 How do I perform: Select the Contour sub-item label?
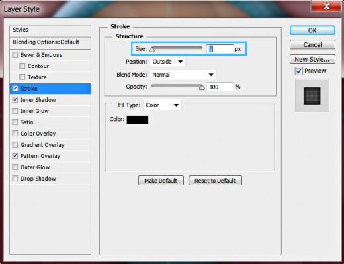click(38, 66)
